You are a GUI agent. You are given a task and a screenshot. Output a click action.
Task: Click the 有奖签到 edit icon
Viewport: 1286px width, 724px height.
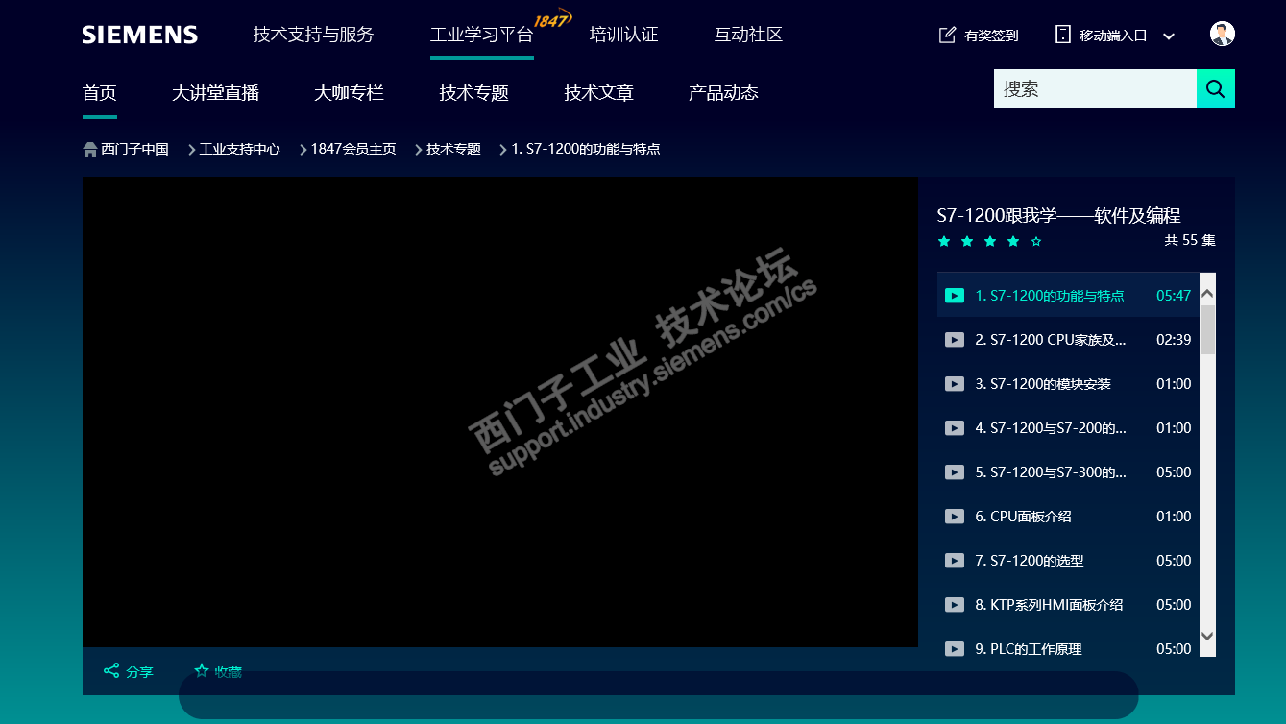(947, 36)
